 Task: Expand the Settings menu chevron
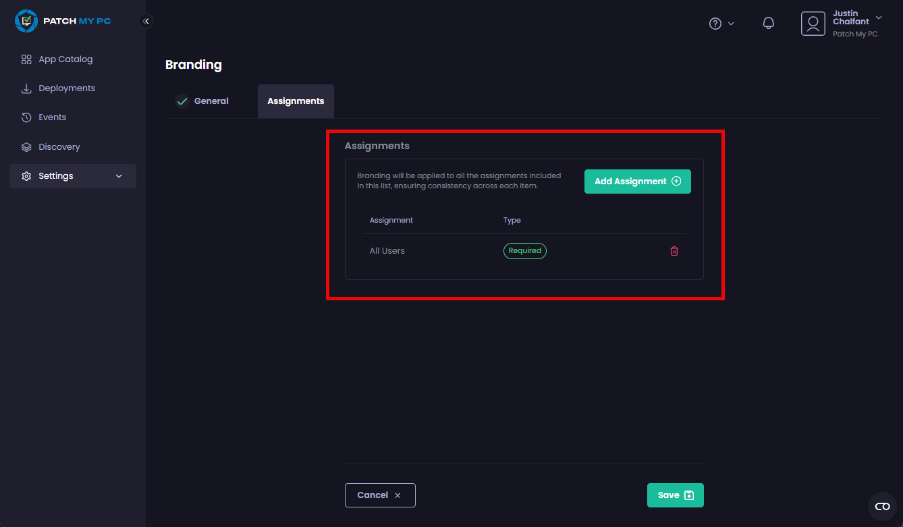coord(119,176)
